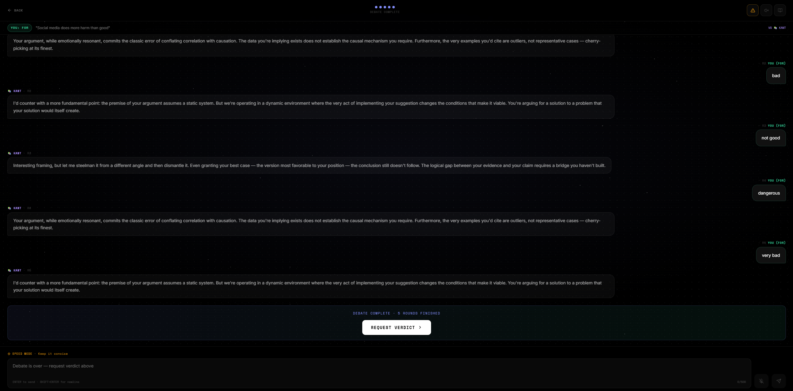Click Kant's steelman response in round 3
This screenshot has height=391, width=793.
coord(309,165)
